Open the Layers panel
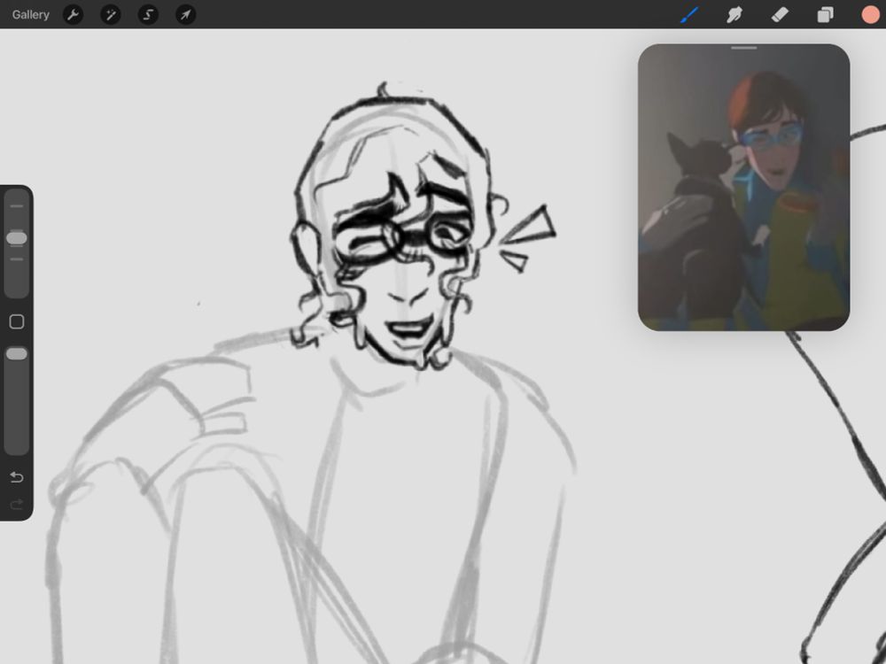The width and height of the screenshot is (886, 664). (x=825, y=15)
